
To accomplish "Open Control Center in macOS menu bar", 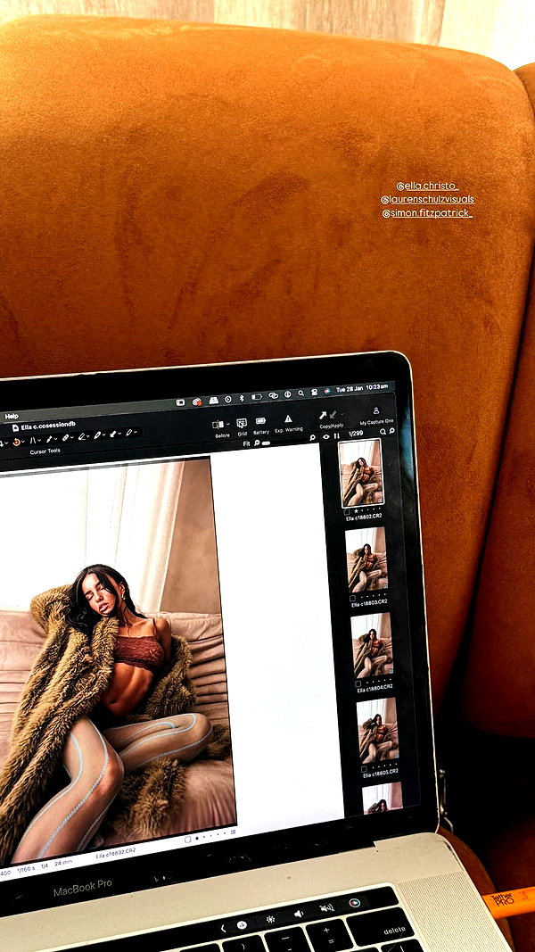I will (314, 393).
